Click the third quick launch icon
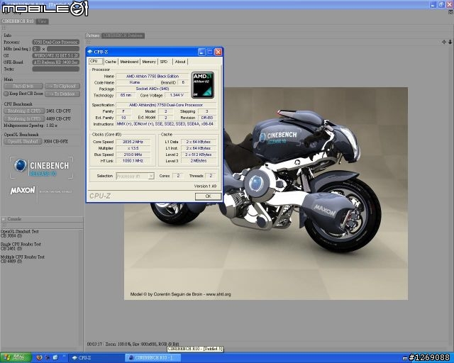The height and width of the screenshot is (363, 454). click(x=55, y=358)
